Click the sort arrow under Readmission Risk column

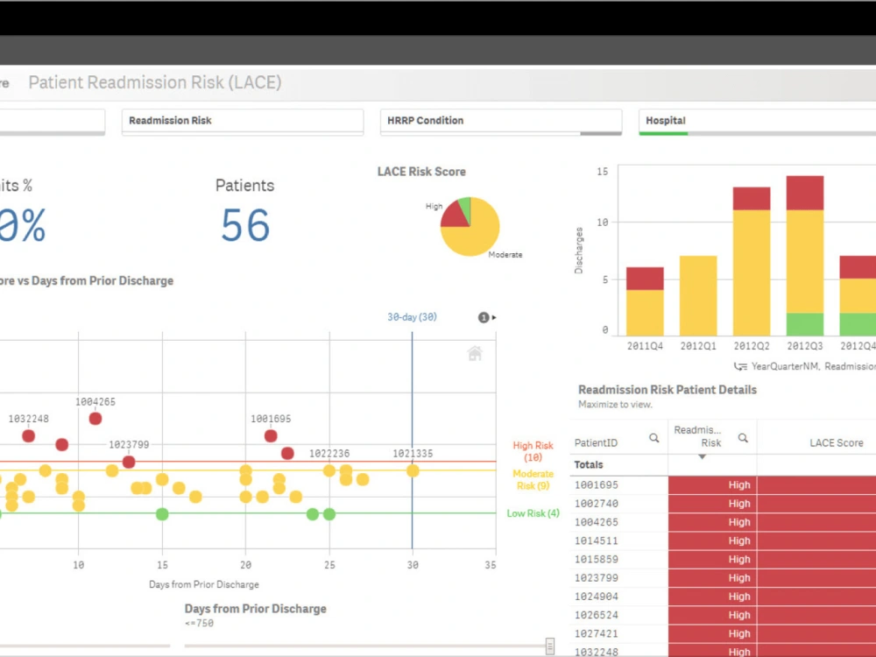coord(703,457)
